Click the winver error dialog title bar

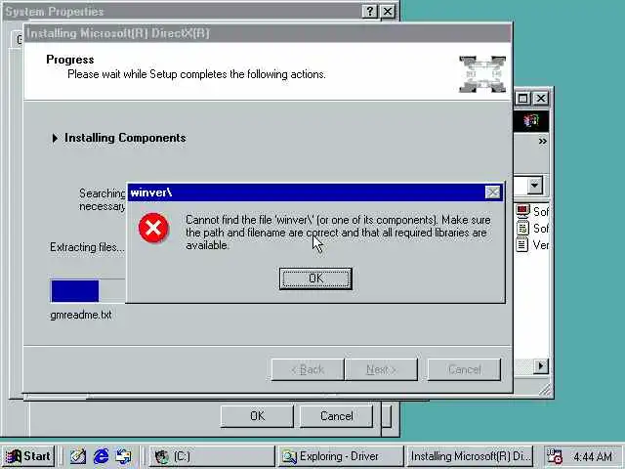(306, 192)
